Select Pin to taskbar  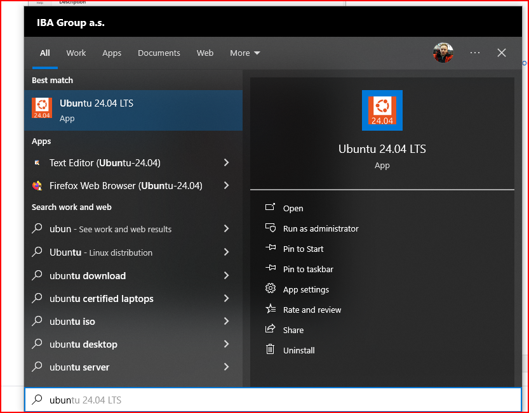pyautogui.click(x=308, y=269)
